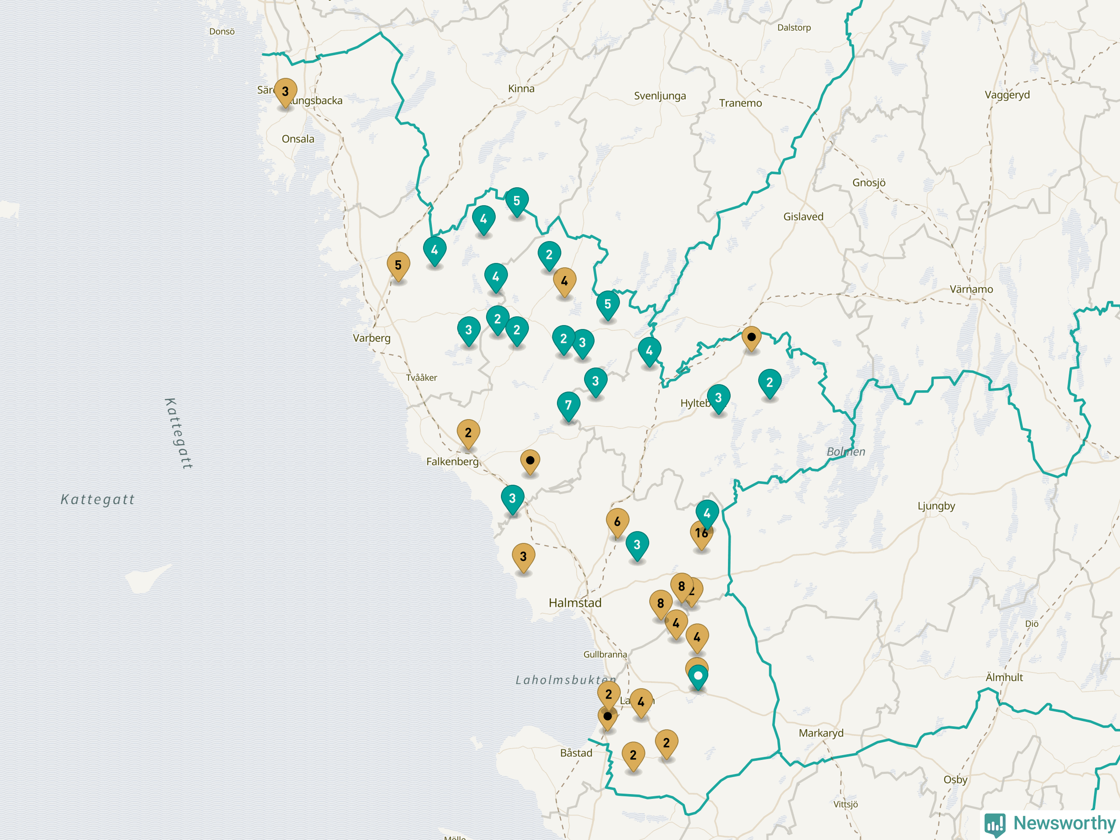Select teal 3 marker over Hyltebruk label
The height and width of the screenshot is (840, 1120).
coord(718,398)
